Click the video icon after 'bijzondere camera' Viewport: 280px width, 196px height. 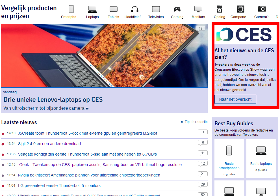(87, 109)
